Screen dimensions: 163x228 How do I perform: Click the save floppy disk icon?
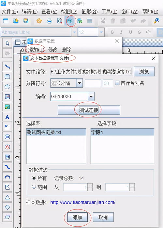click(x=26, y=21)
